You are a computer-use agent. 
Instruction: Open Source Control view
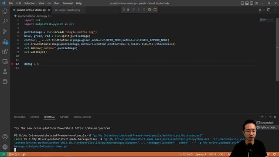point(5,31)
